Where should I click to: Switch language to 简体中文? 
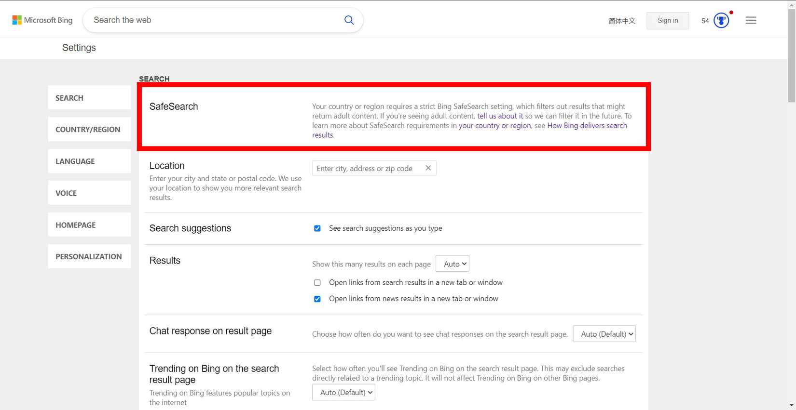[x=621, y=21]
